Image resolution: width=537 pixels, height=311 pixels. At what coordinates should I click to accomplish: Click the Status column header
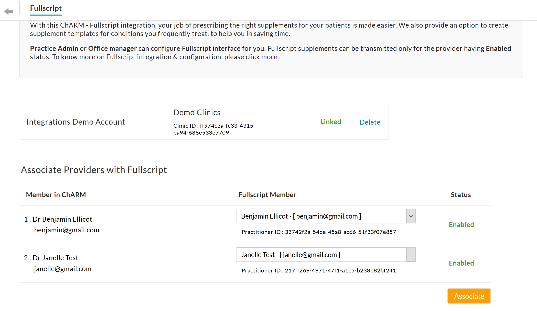click(x=460, y=195)
